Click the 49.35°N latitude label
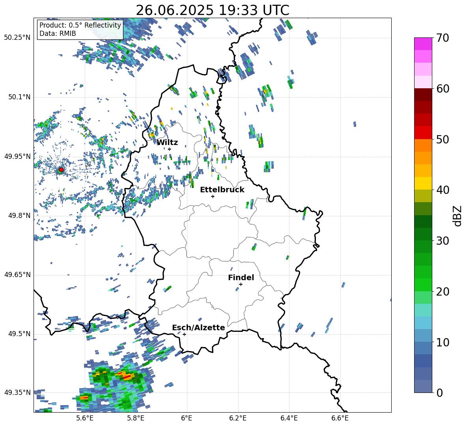This screenshot has width=467, height=426. click(18, 393)
